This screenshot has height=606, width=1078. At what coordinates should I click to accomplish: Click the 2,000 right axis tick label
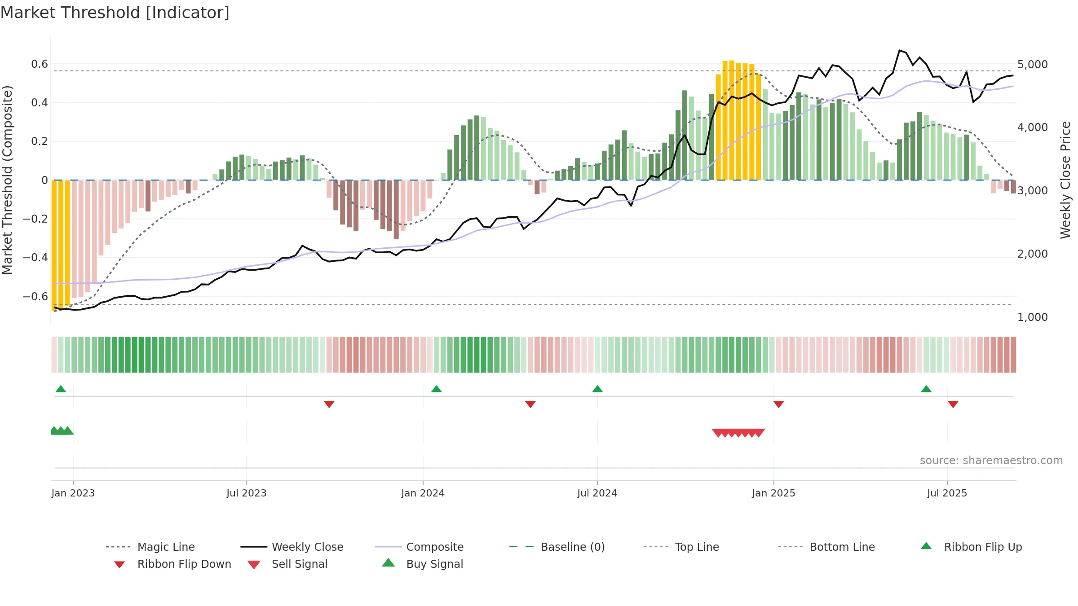pos(1033,254)
